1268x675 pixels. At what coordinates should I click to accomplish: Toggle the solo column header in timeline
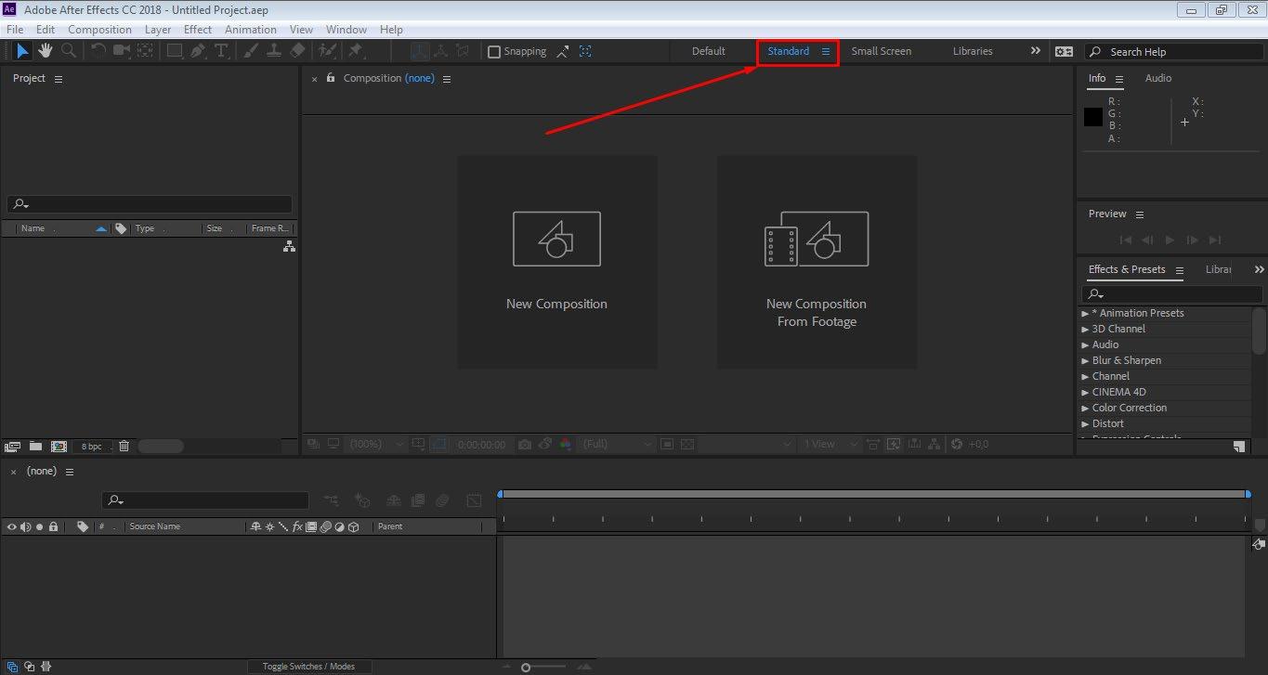(x=40, y=526)
